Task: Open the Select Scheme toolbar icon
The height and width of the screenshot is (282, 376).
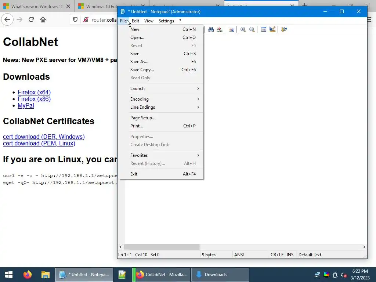Action: 264,29
